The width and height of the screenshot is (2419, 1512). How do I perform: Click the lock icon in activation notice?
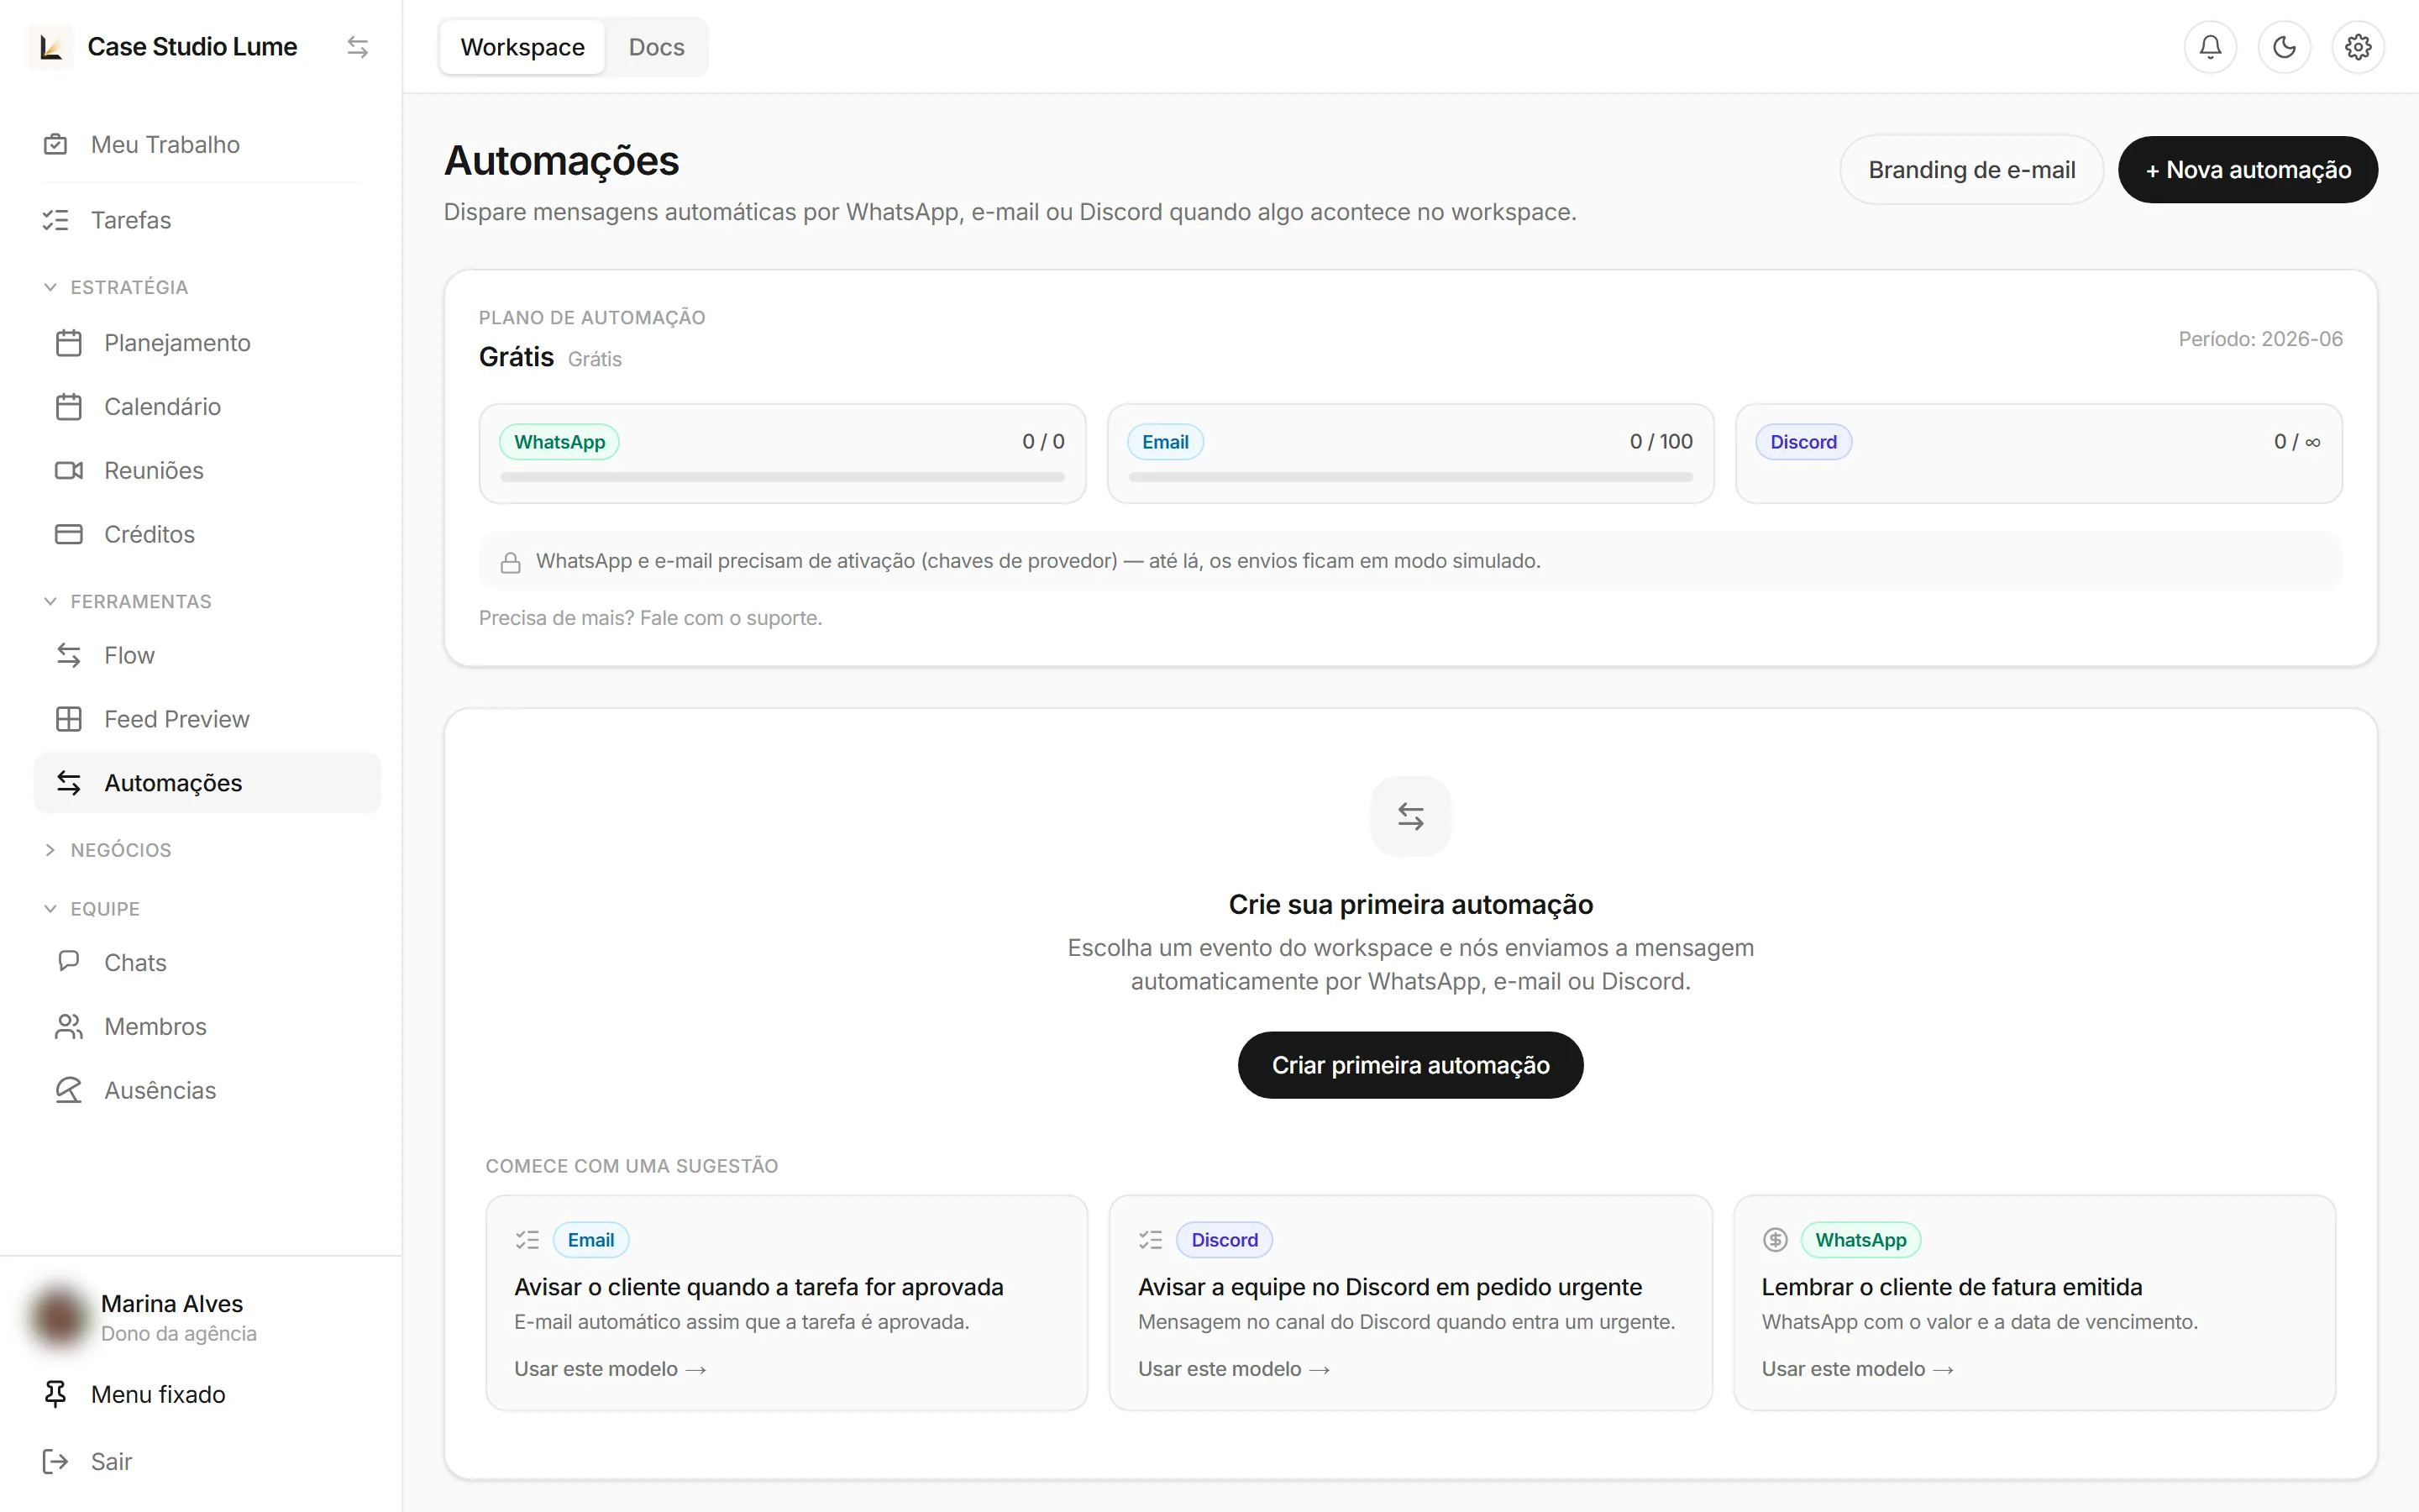coord(511,562)
